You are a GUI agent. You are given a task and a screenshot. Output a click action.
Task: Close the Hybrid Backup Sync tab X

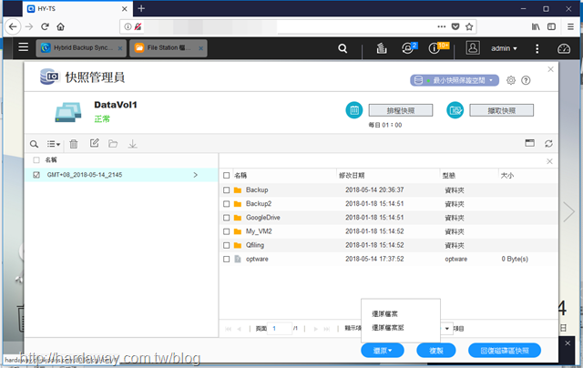coord(120,48)
